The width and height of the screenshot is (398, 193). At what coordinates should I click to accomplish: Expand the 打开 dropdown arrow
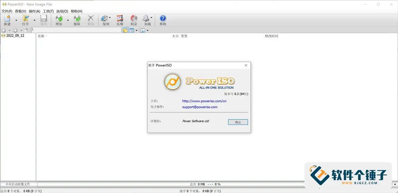click(34, 20)
